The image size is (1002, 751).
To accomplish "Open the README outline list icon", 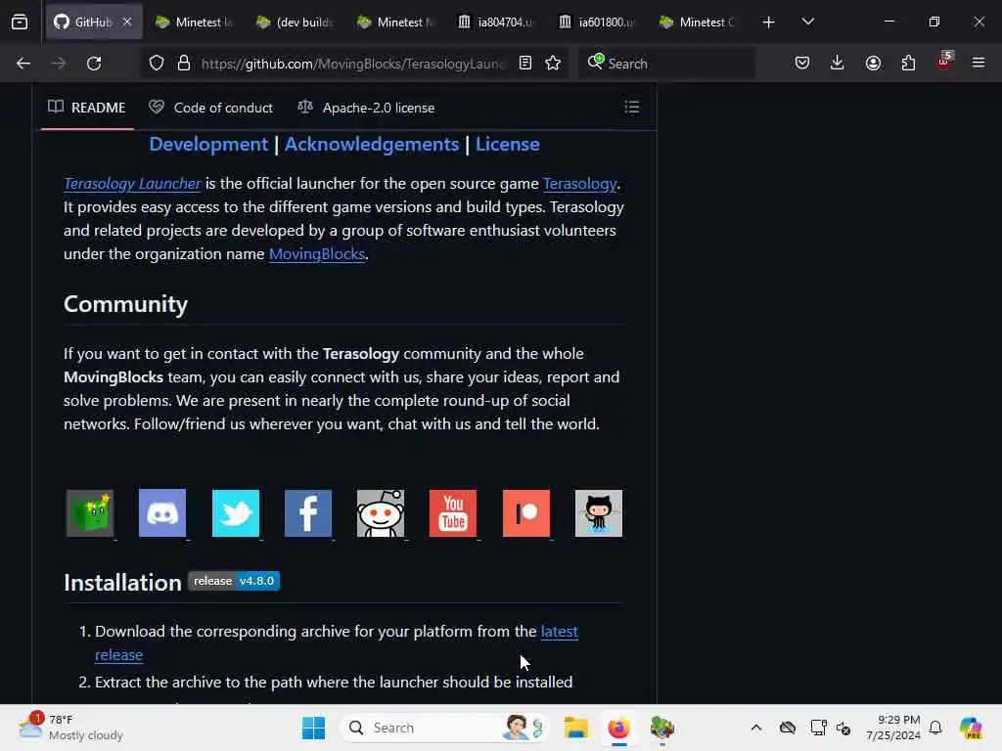I will 631,107.
